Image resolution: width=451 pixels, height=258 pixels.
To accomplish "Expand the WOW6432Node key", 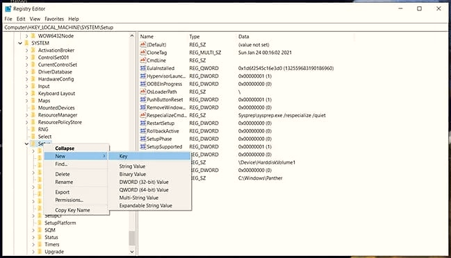I will 26,36.
